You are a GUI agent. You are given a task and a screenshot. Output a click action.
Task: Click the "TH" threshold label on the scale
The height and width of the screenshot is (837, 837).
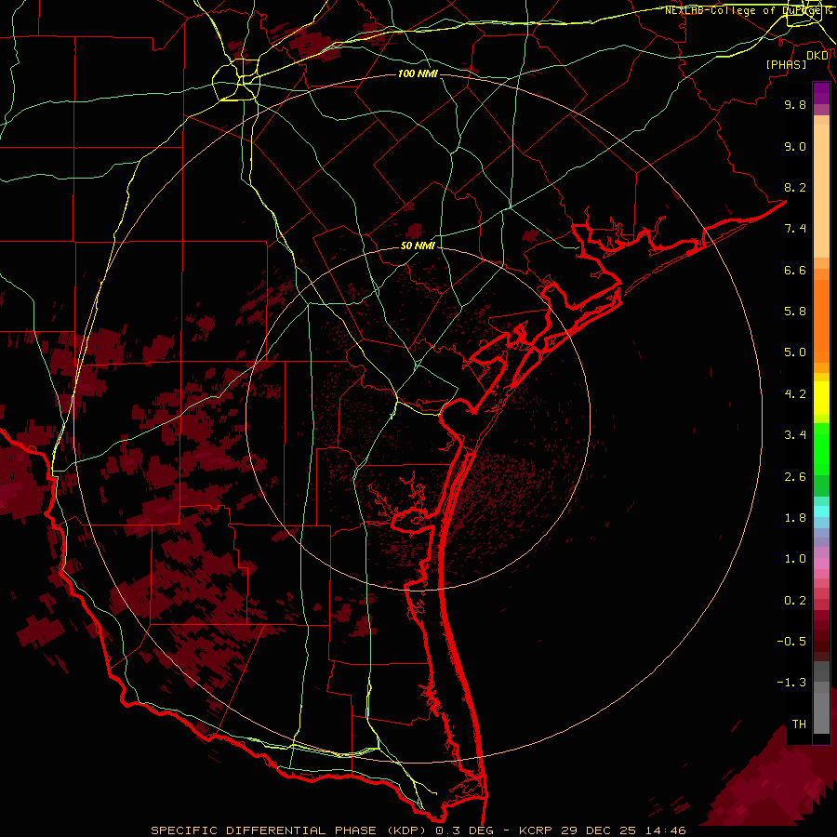coord(799,724)
